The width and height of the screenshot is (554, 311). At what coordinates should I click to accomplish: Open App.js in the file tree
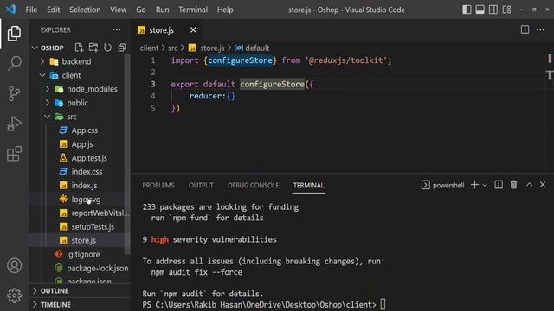82,144
